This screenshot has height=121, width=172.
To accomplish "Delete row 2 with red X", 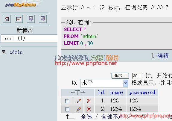I will point(89,109).
